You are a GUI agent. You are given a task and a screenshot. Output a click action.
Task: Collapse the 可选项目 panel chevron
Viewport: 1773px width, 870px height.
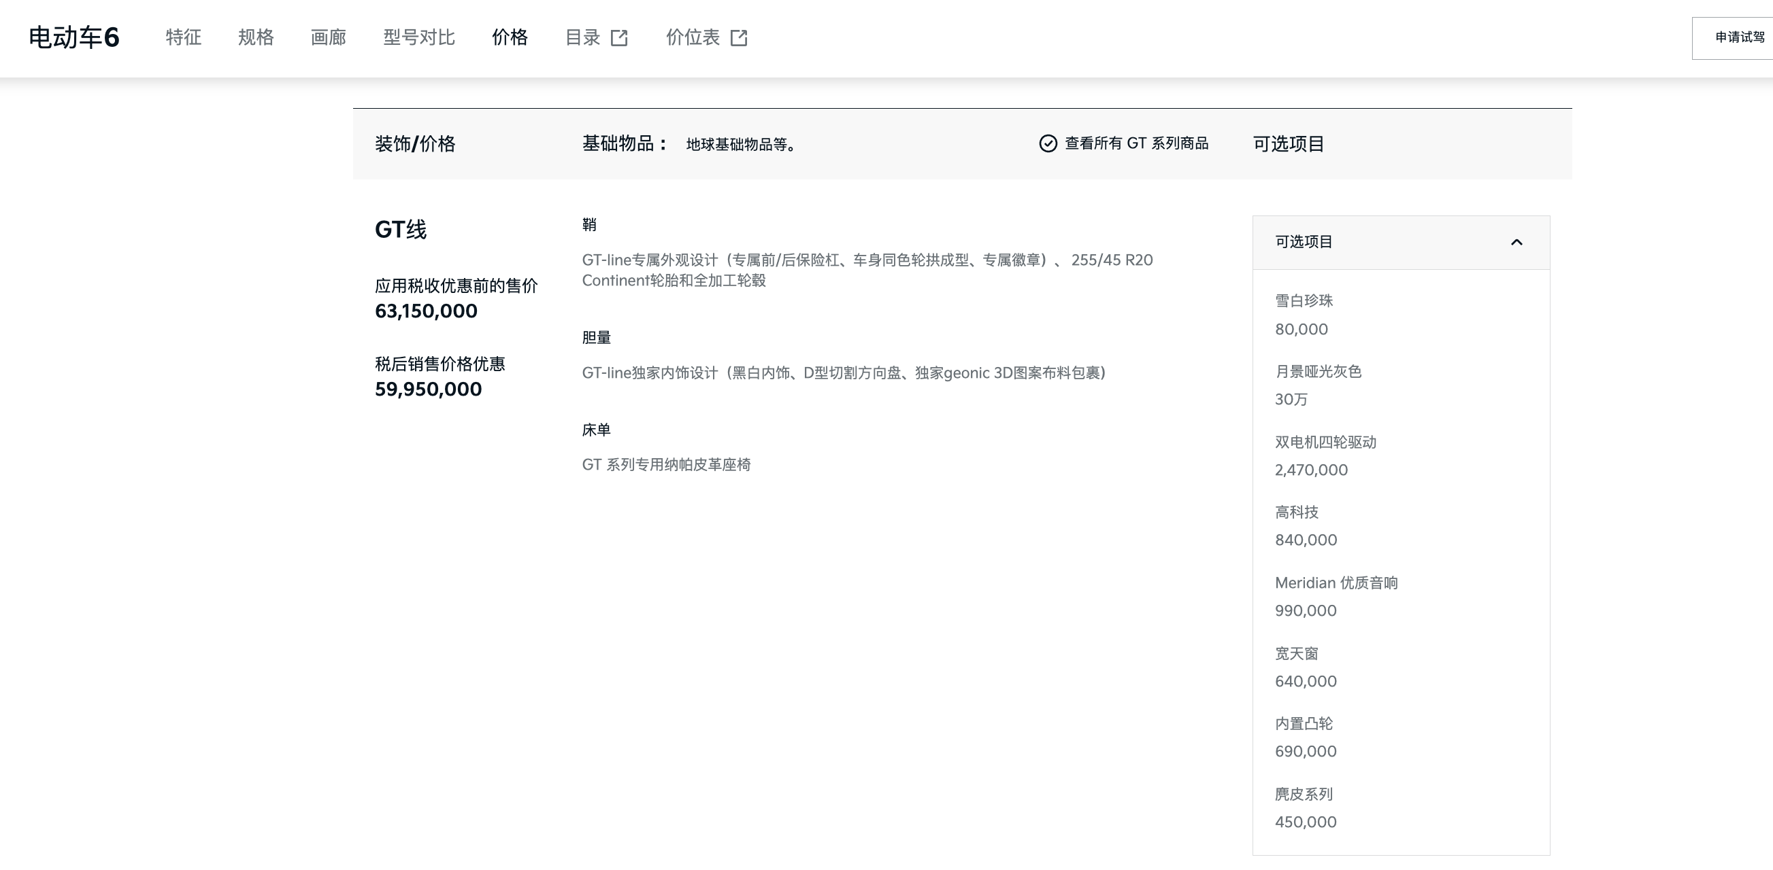tap(1517, 242)
